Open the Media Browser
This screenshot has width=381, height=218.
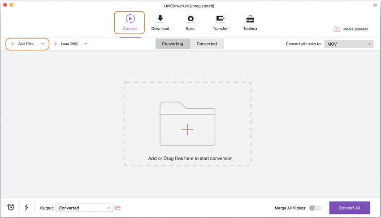click(x=351, y=29)
